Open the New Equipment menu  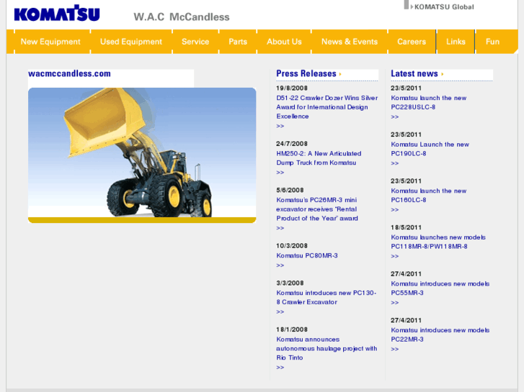click(50, 42)
